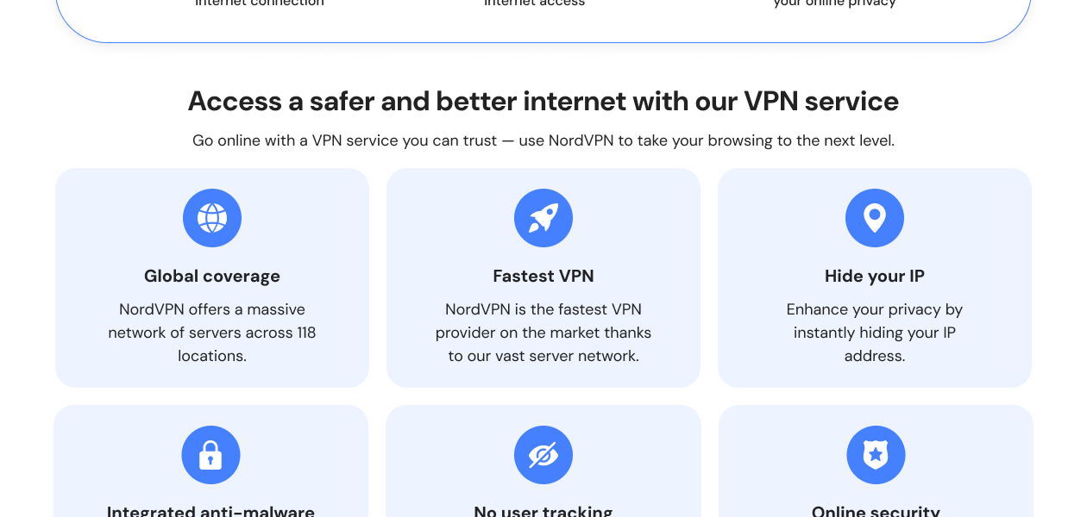Click the "Fastest VPN" card title

[x=543, y=276]
